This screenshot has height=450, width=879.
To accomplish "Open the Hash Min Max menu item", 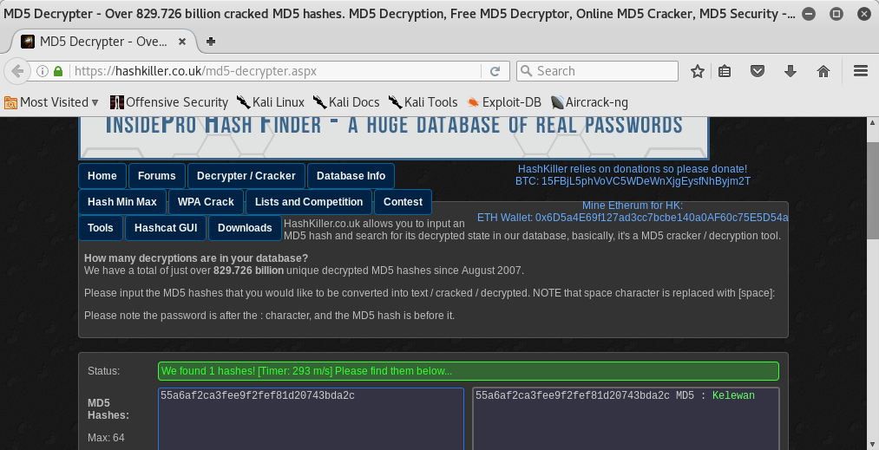I will (x=122, y=202).
